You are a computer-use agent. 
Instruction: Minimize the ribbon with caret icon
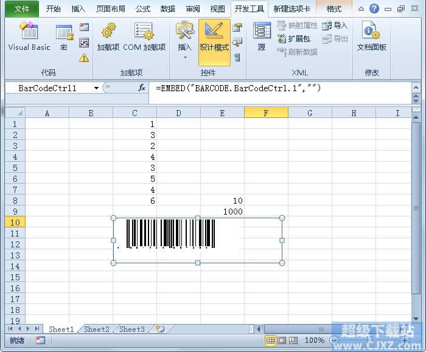[x=361, y=9]
